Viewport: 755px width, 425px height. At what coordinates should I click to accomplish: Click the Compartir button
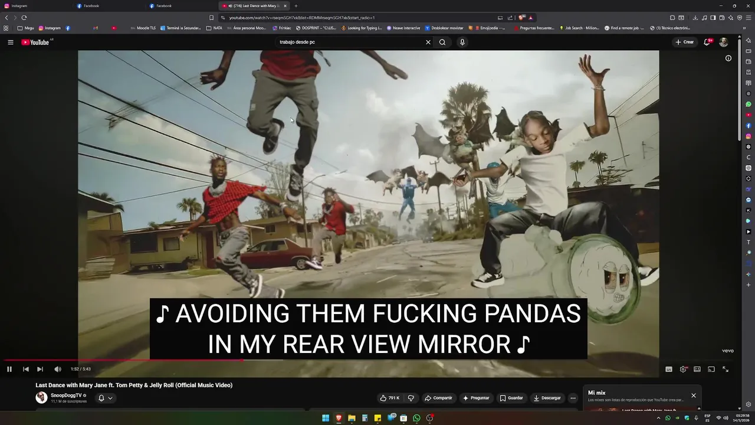pyautogui.click(x=438, y=398)
